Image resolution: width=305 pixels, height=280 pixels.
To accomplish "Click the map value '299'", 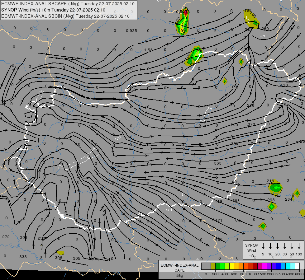I will [234, 125].
